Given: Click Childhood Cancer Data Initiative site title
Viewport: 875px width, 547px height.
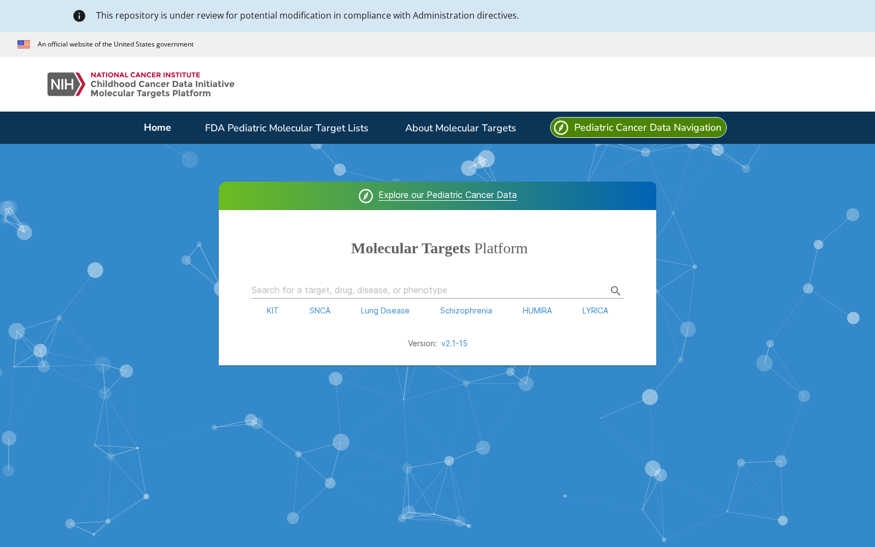Looking at the screenshot, I should [x=162, y=84].
